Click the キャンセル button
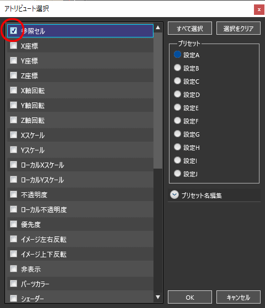The height and width of the screenshot is (308, 265). [239, 297]
